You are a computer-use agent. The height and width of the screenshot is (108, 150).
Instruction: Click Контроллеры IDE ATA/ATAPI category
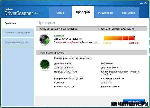69,78
